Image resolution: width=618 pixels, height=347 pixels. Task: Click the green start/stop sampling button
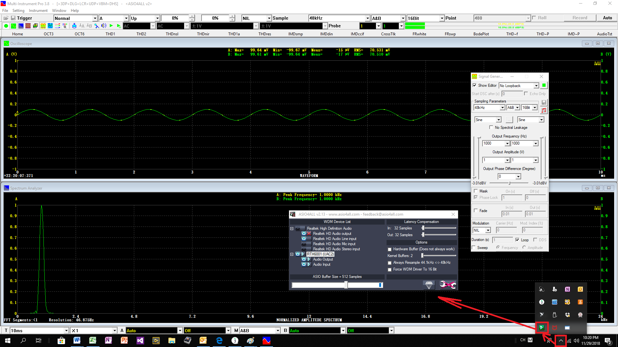(x=6, y=26)
